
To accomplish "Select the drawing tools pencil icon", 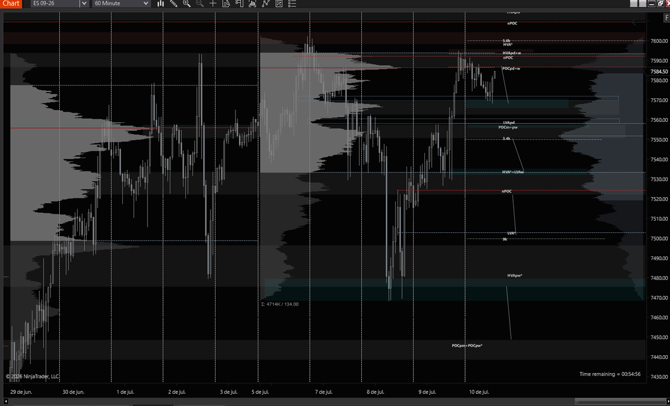I will click(x=174, y=3).
